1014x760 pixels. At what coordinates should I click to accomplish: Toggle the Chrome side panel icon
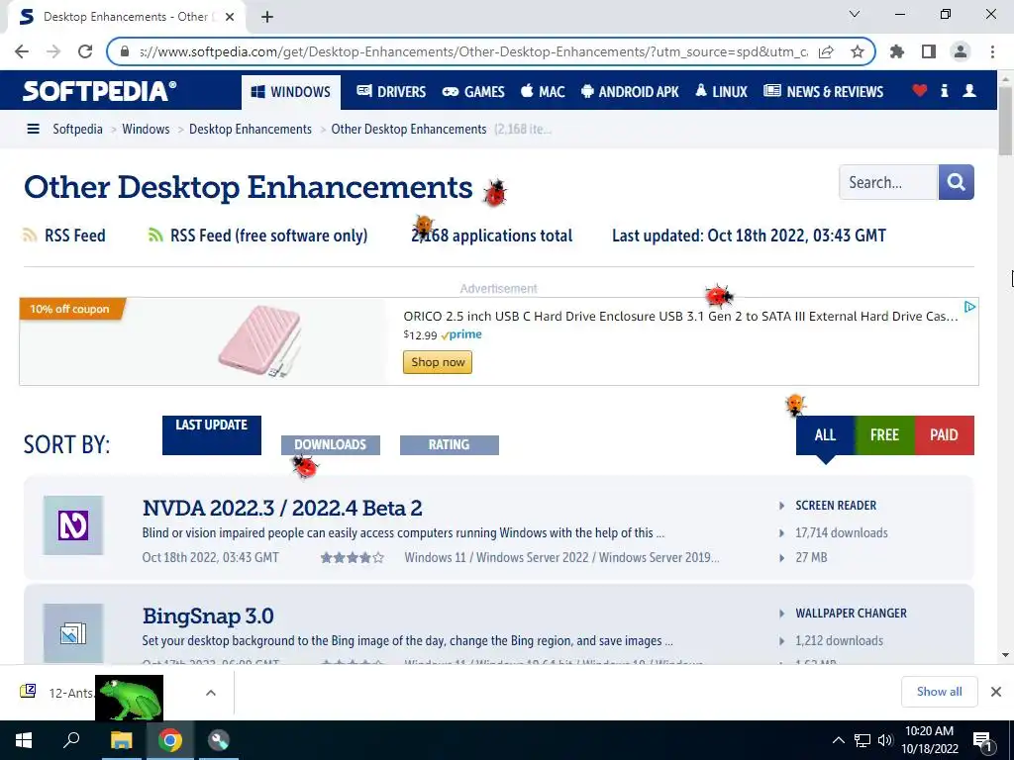(929, 51)
